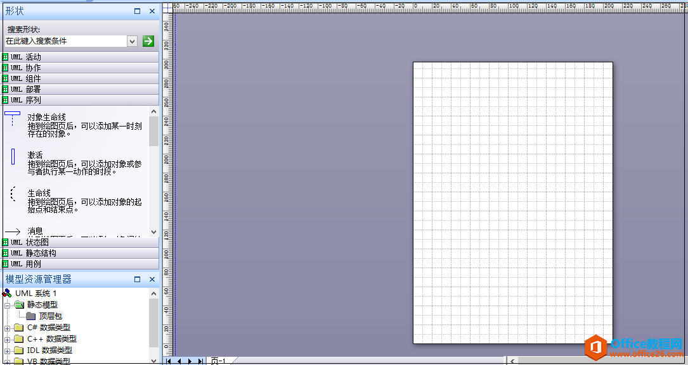Select the Activation (激活) shape icon

tap(13, 156)
